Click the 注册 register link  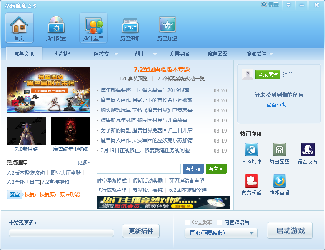click(x=288, y=75)
